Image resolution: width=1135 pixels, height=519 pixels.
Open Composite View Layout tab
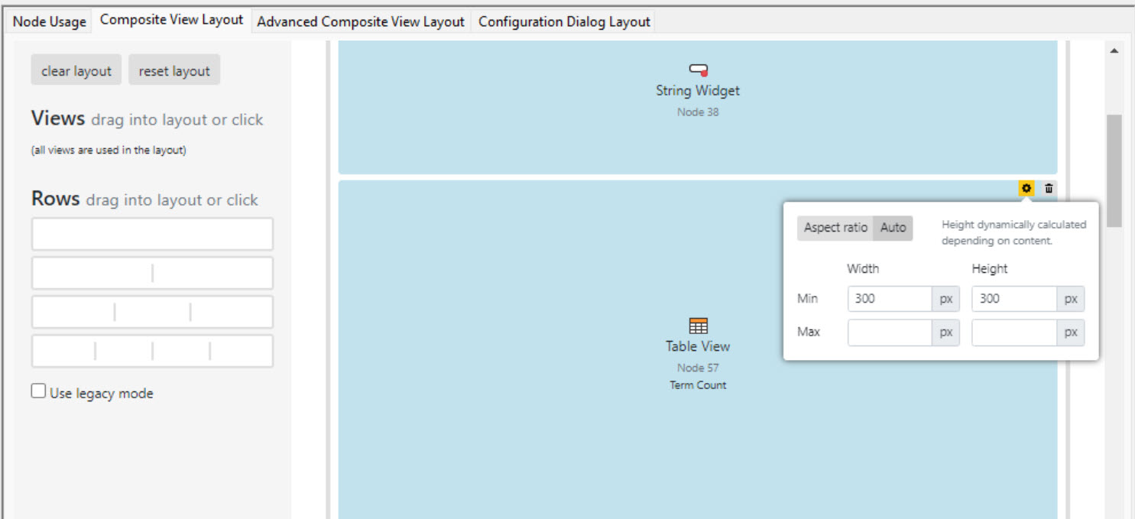(x=172, y=20)
